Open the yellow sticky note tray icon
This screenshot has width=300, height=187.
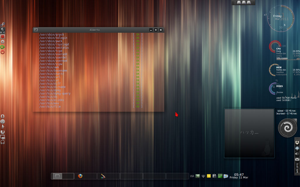pyautogui.click(x=209, y=176)
